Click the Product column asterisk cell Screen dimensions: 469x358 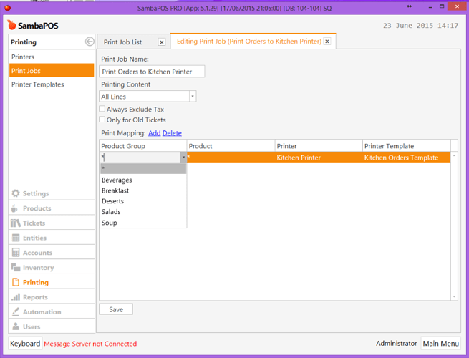[231, 158]
